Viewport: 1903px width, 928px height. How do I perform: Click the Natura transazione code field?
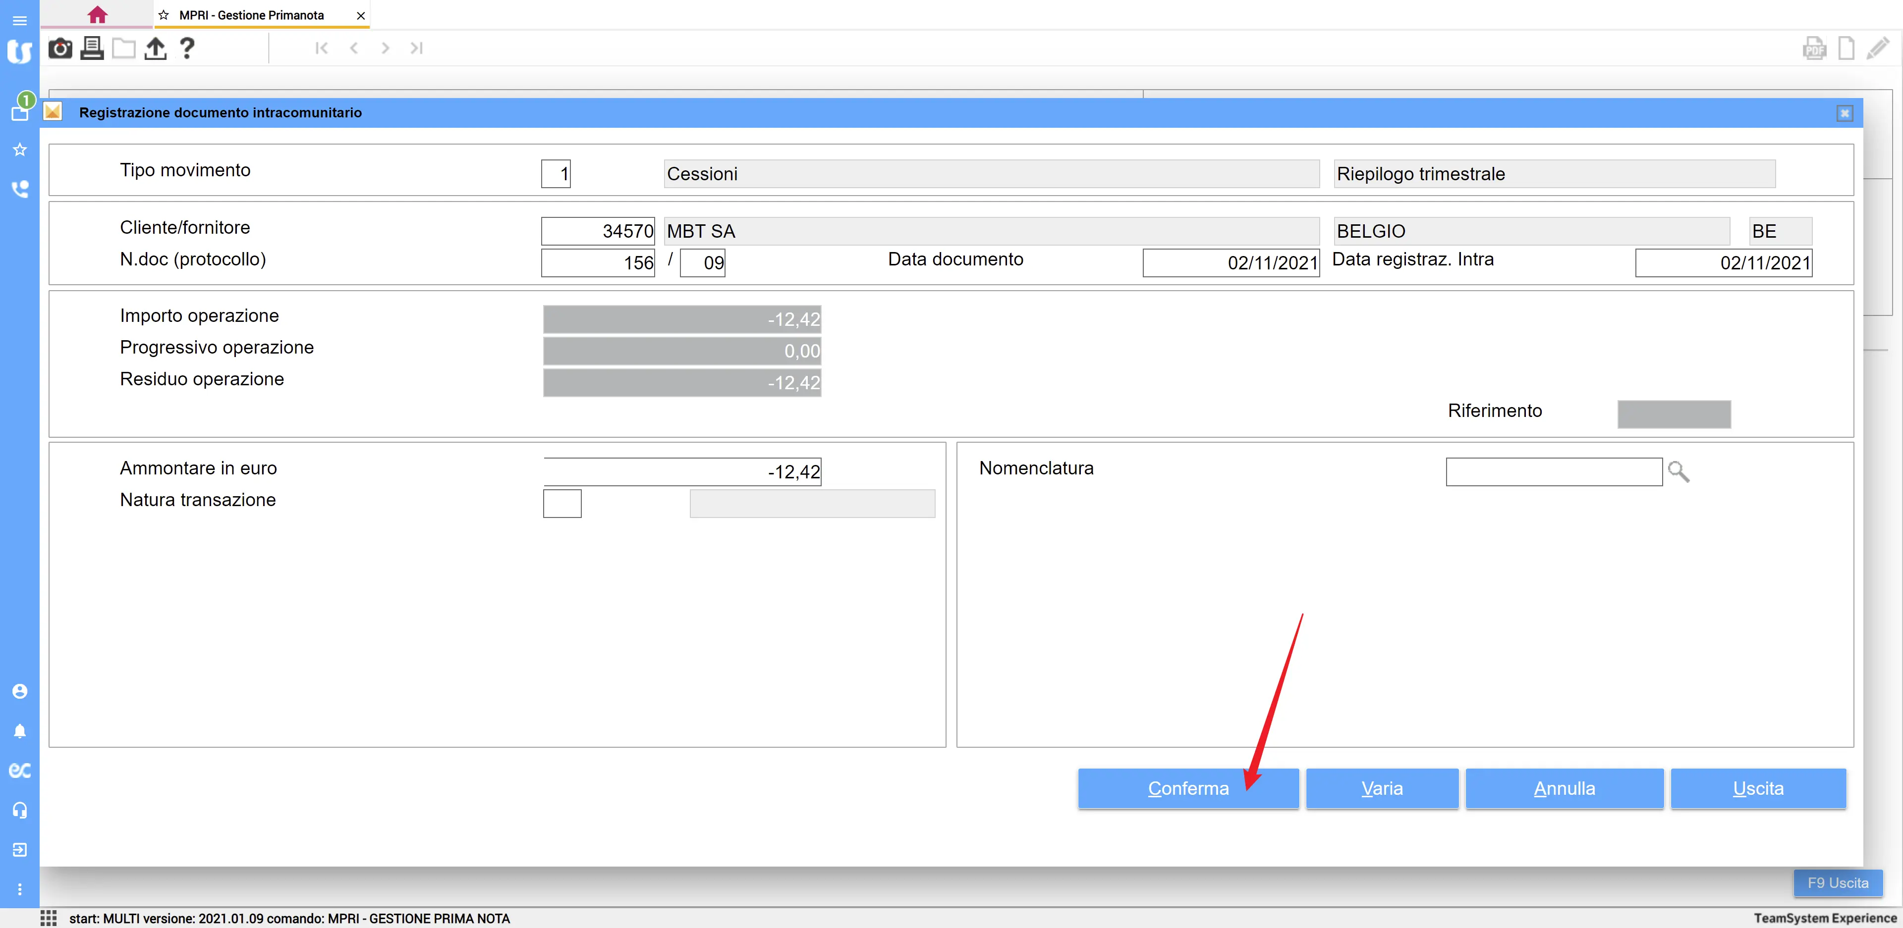pos(562,504)
